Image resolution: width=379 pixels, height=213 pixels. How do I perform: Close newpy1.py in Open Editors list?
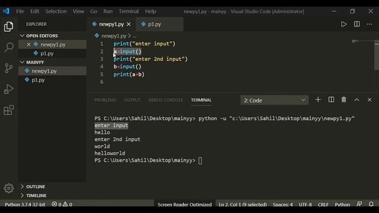(28, 44)
